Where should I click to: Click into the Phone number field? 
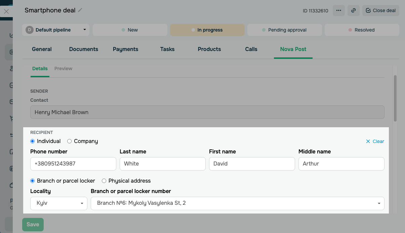(73, 164)
